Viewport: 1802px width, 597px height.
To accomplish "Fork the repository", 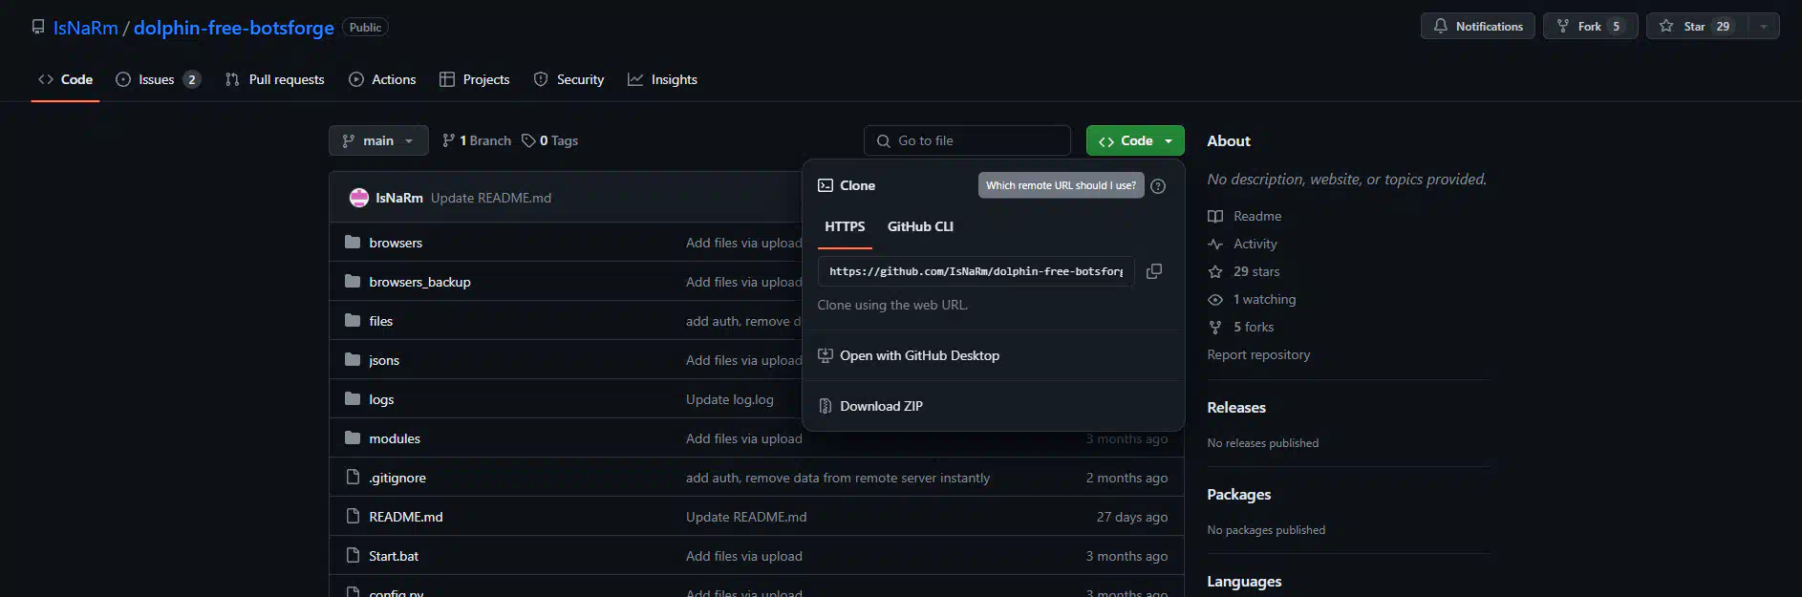I will coord(1589,27).
